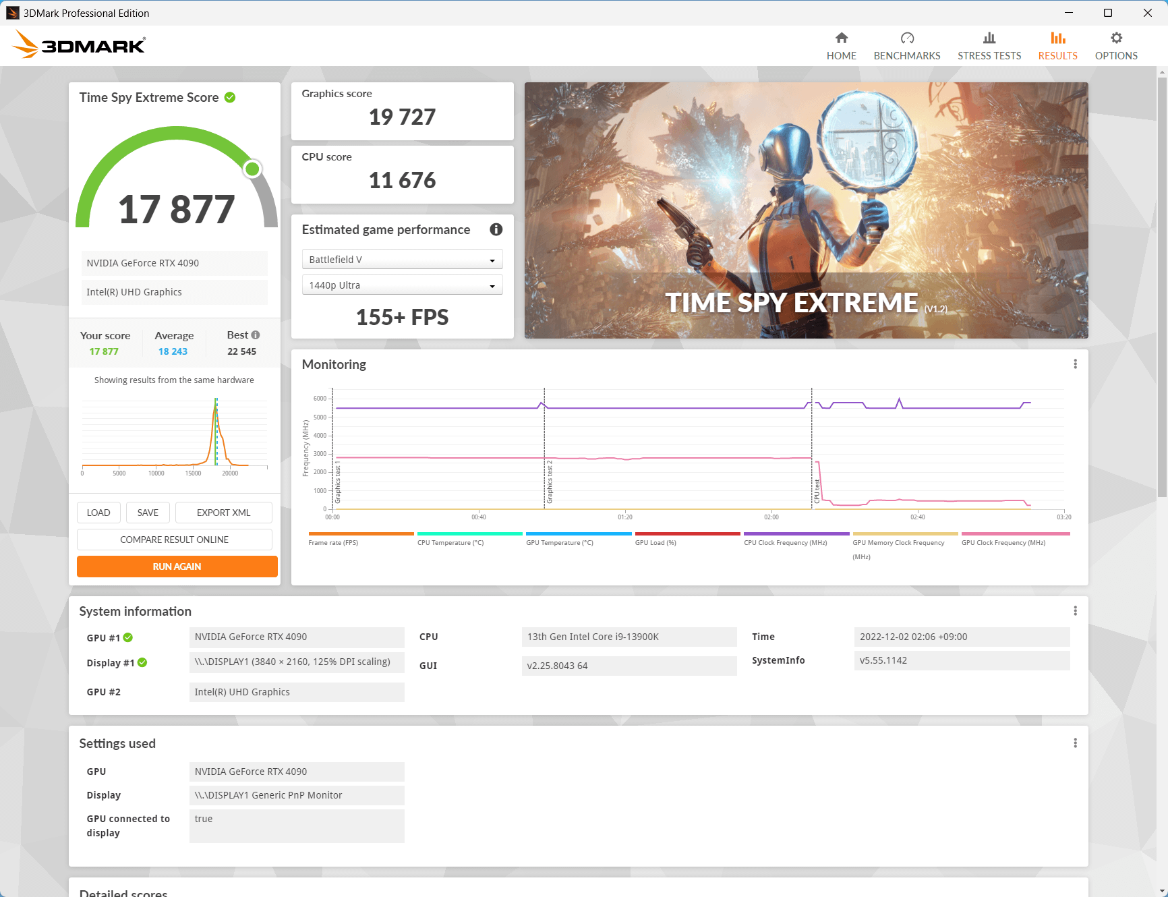Screen dimensions: 1168x897
Task: Click the green check beside GPU #1
Action: point(128,637)
